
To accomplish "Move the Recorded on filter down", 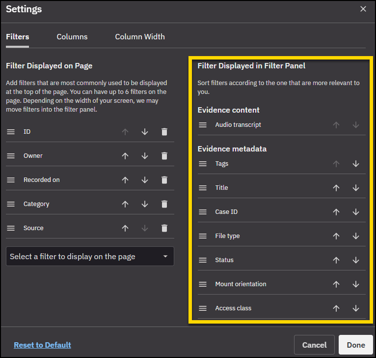I will click(145, 180).
